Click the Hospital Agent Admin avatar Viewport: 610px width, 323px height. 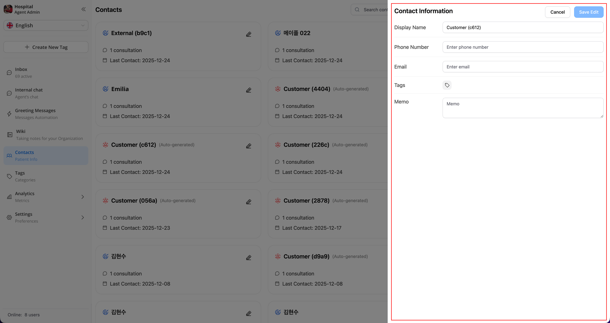click(x=8, y=9)
